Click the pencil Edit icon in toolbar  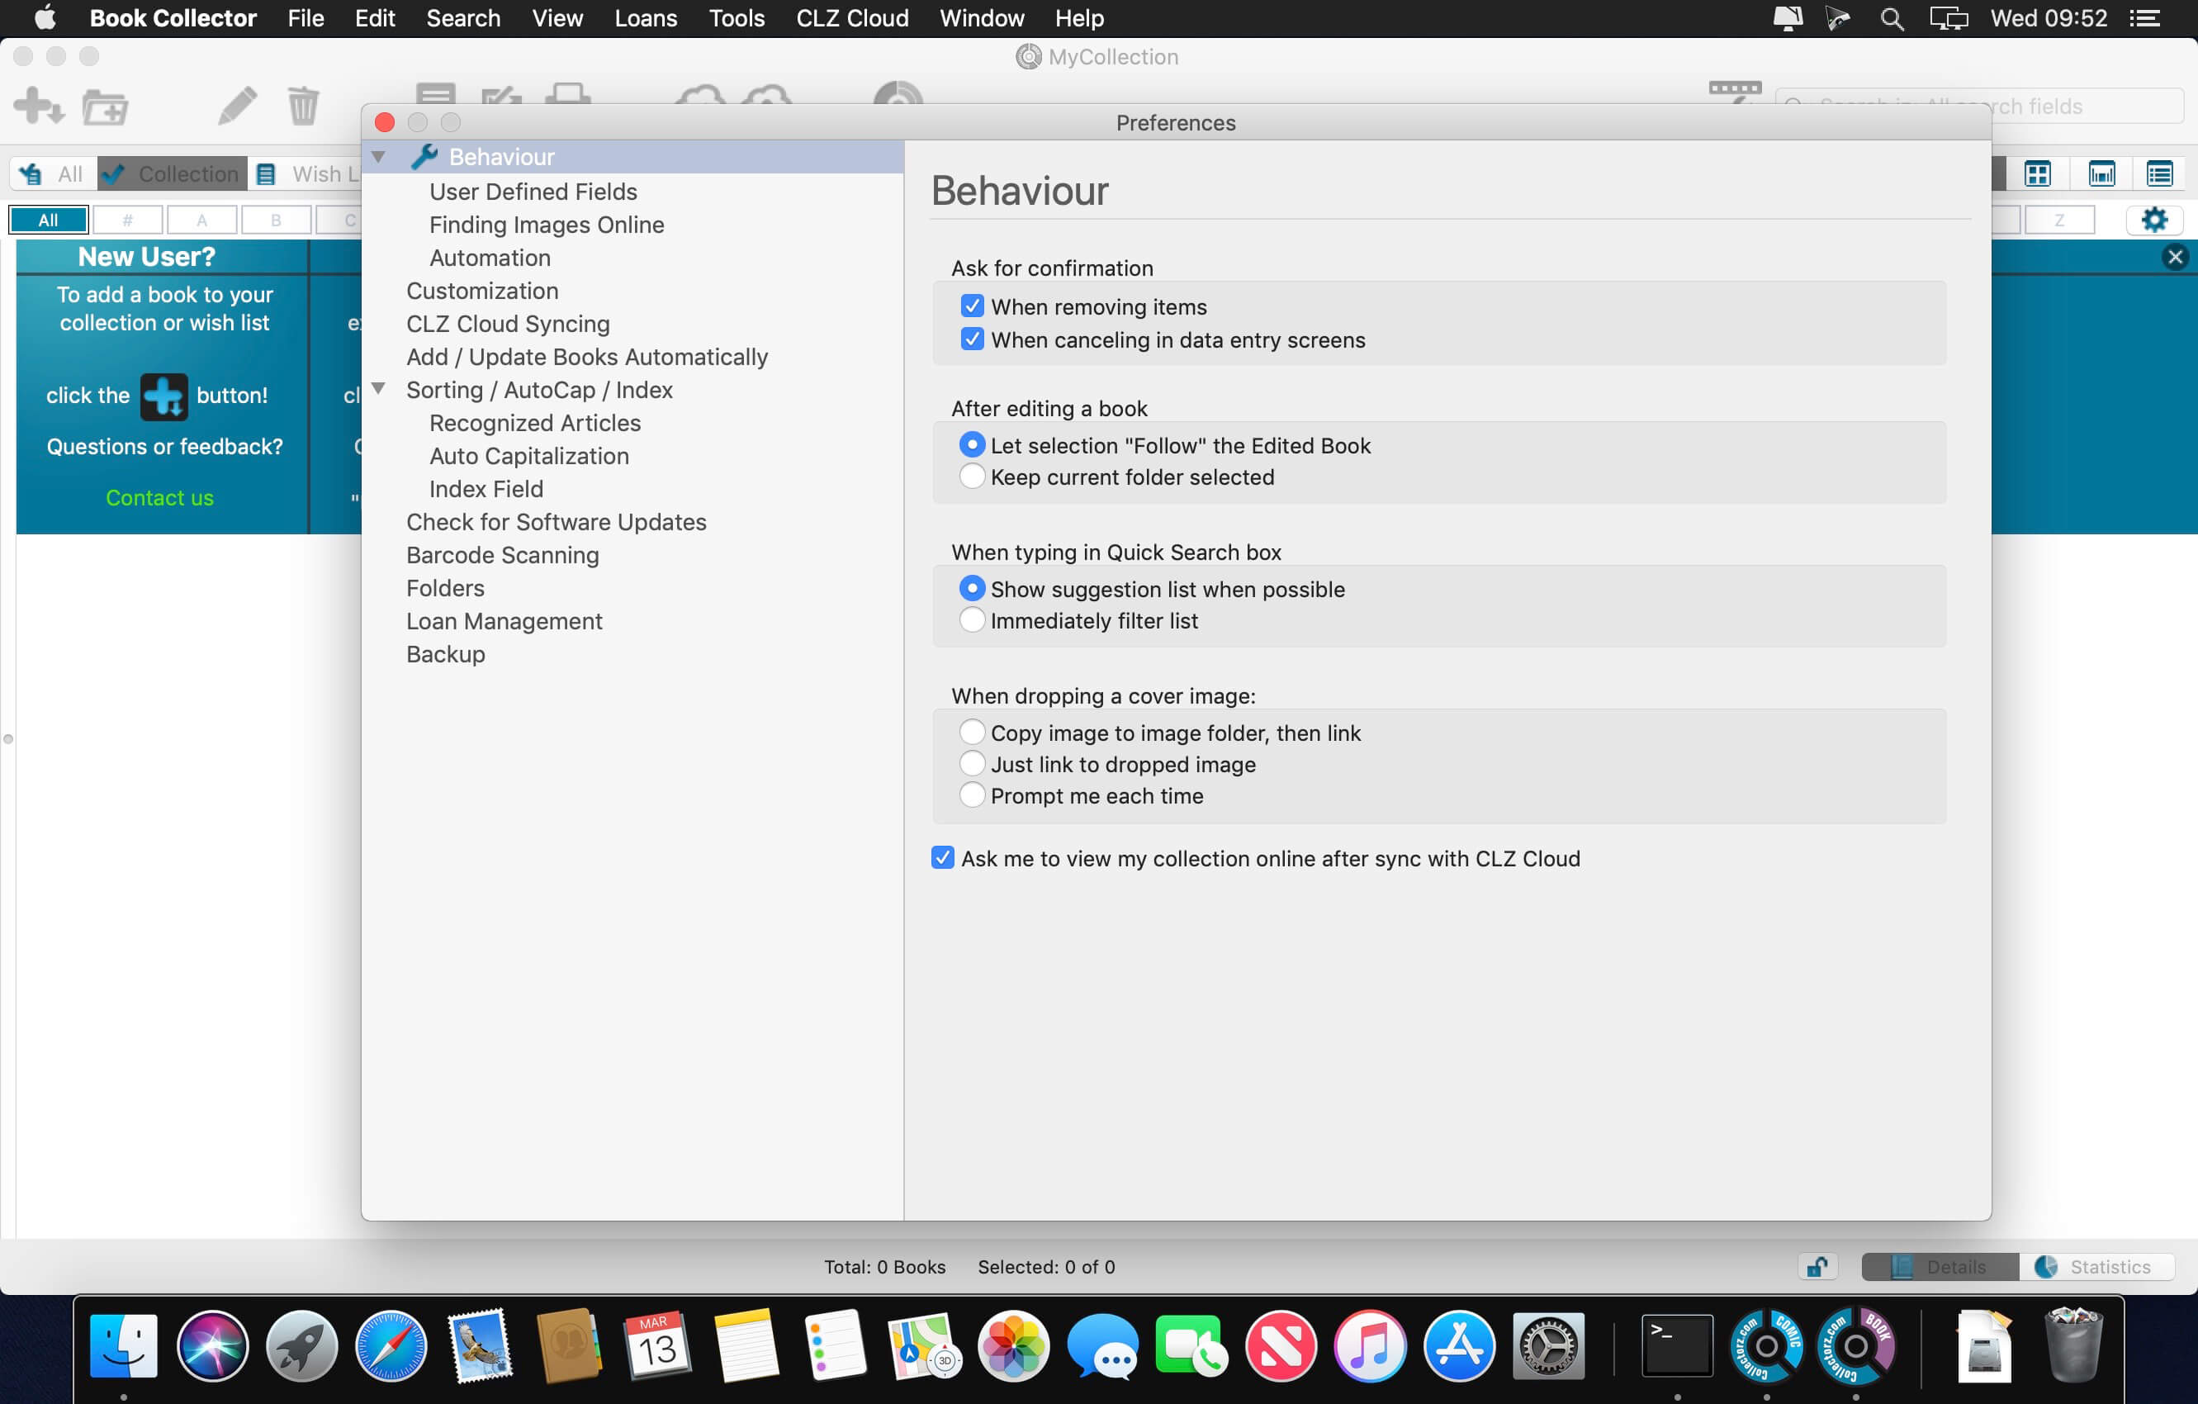[x=237, y=106]
